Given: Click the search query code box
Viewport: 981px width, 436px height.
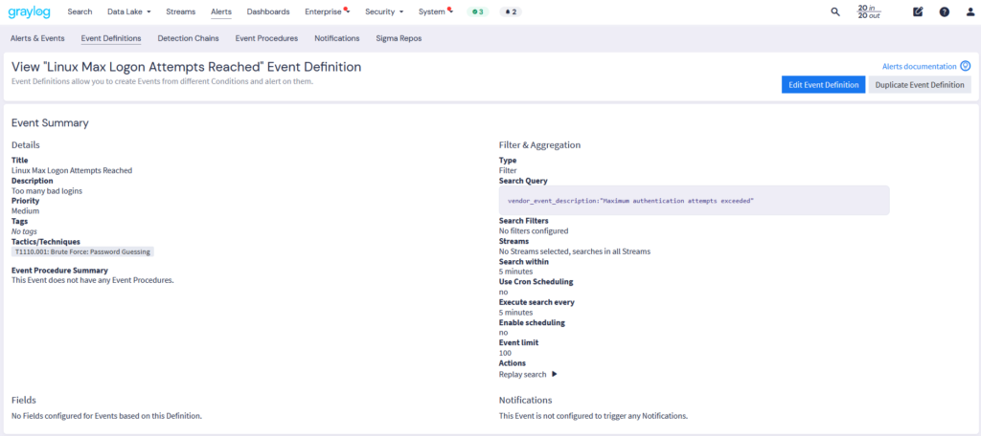Looking at the screenshot, I should click(694, 201).
